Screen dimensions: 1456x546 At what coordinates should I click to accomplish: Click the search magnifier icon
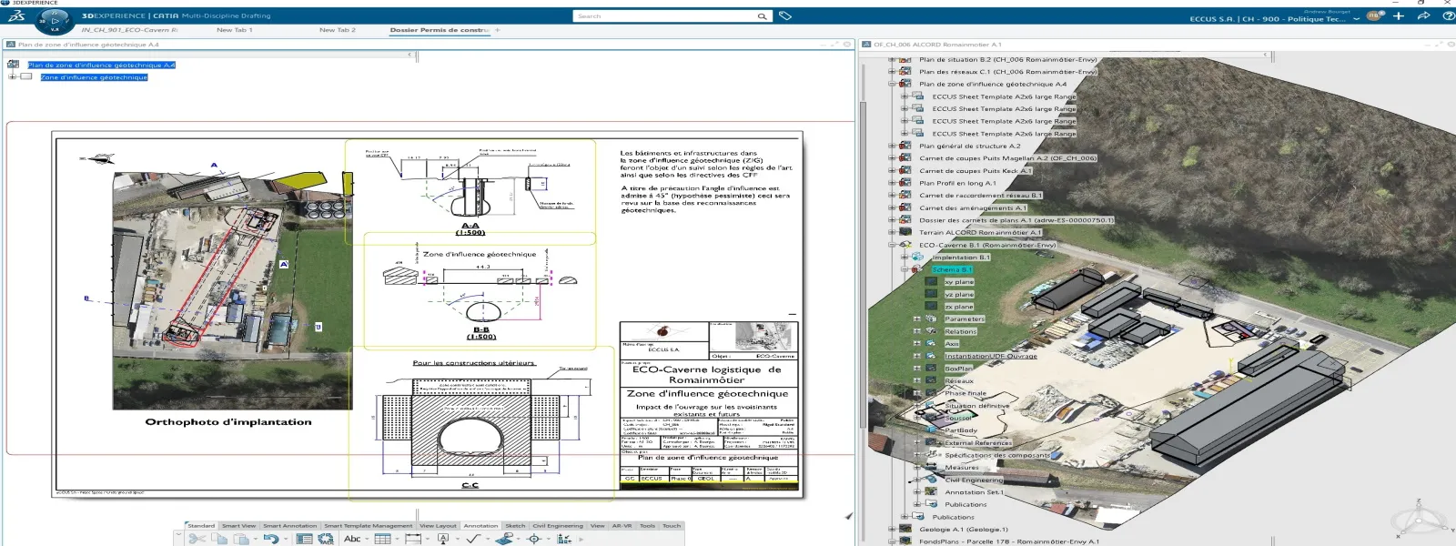click(762, 16)
